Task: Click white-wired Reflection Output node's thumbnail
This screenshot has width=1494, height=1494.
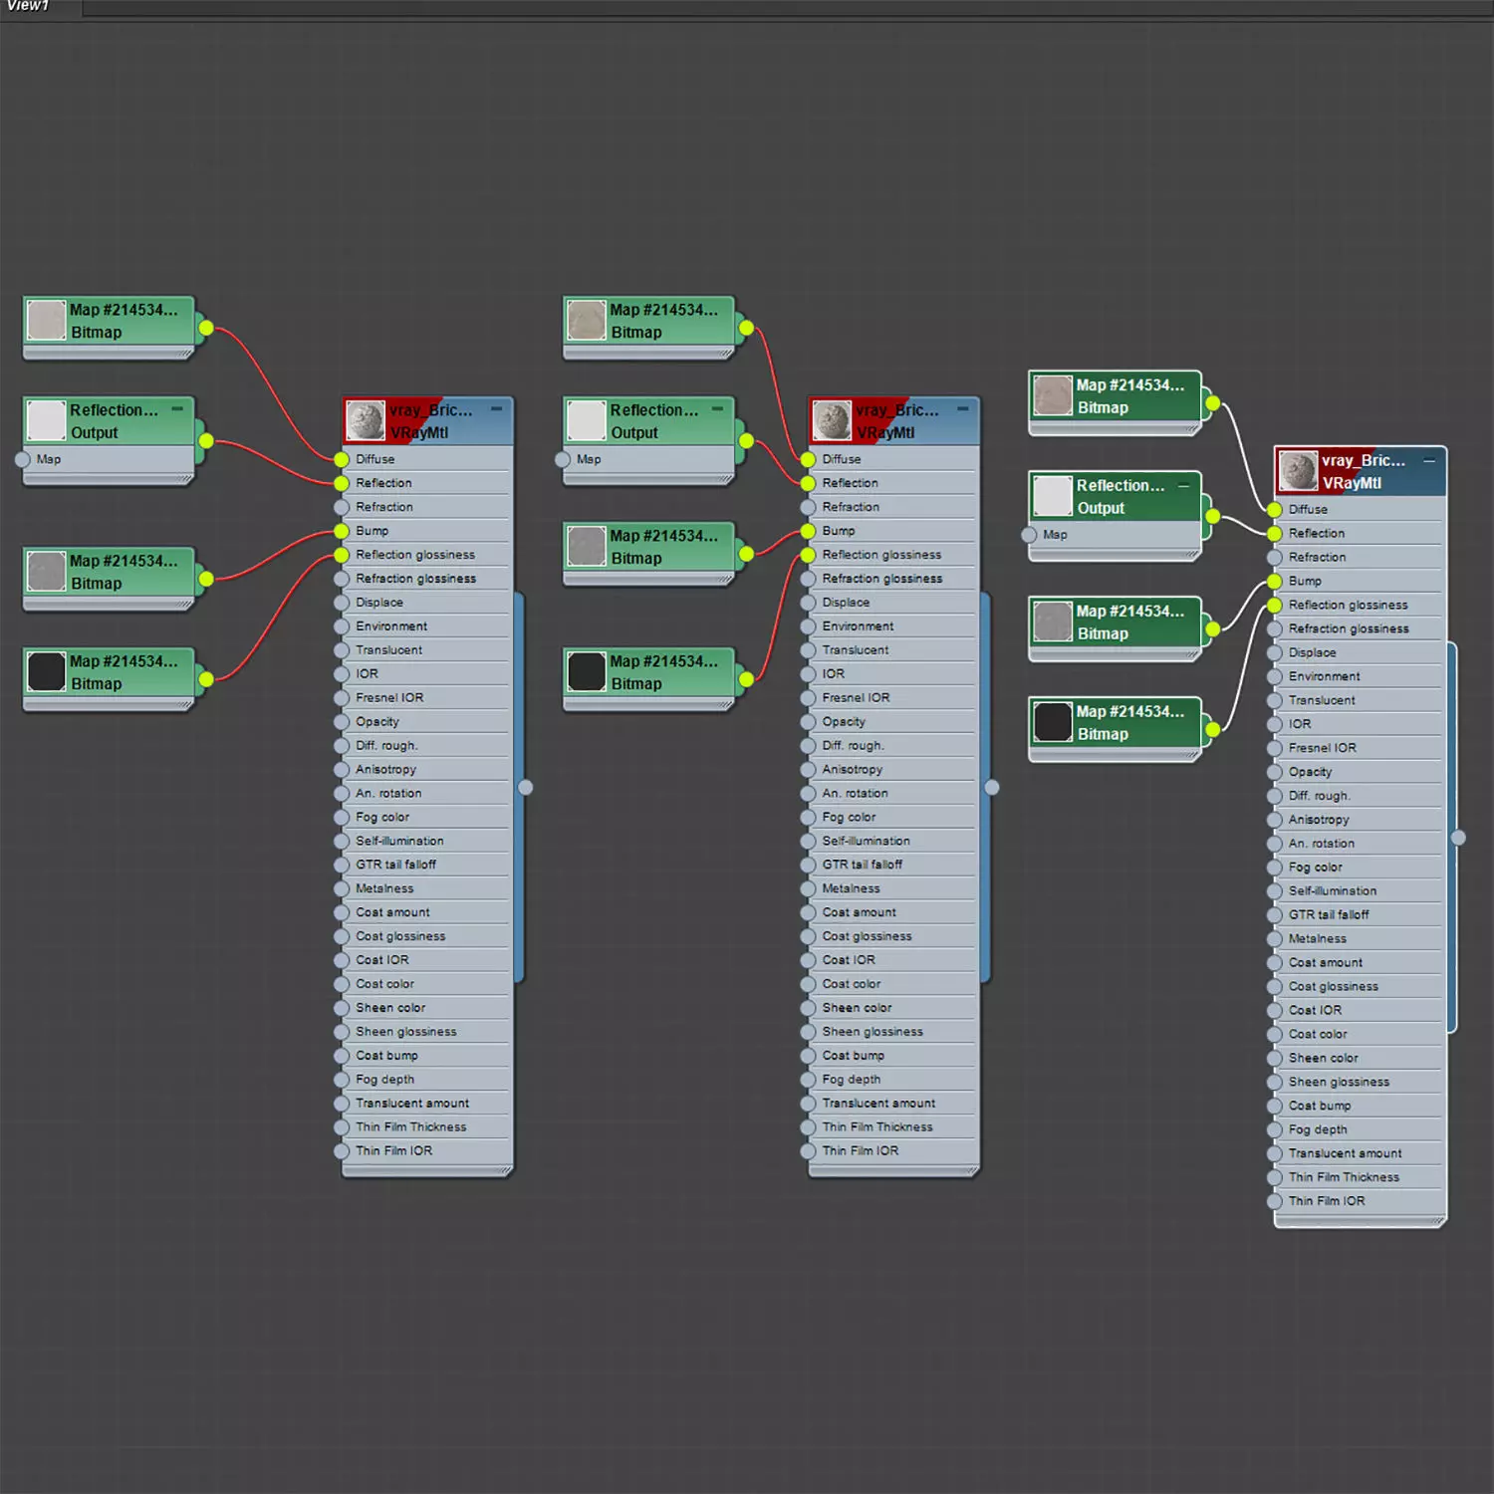Action: 1053,496
